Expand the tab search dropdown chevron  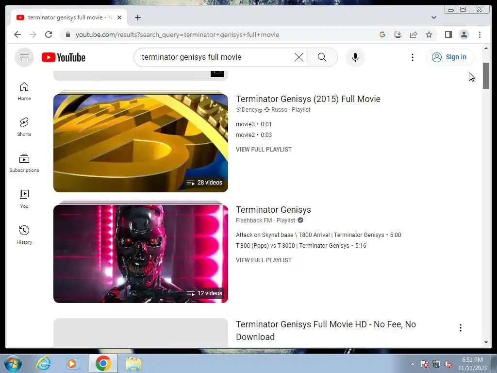point(433,17)
